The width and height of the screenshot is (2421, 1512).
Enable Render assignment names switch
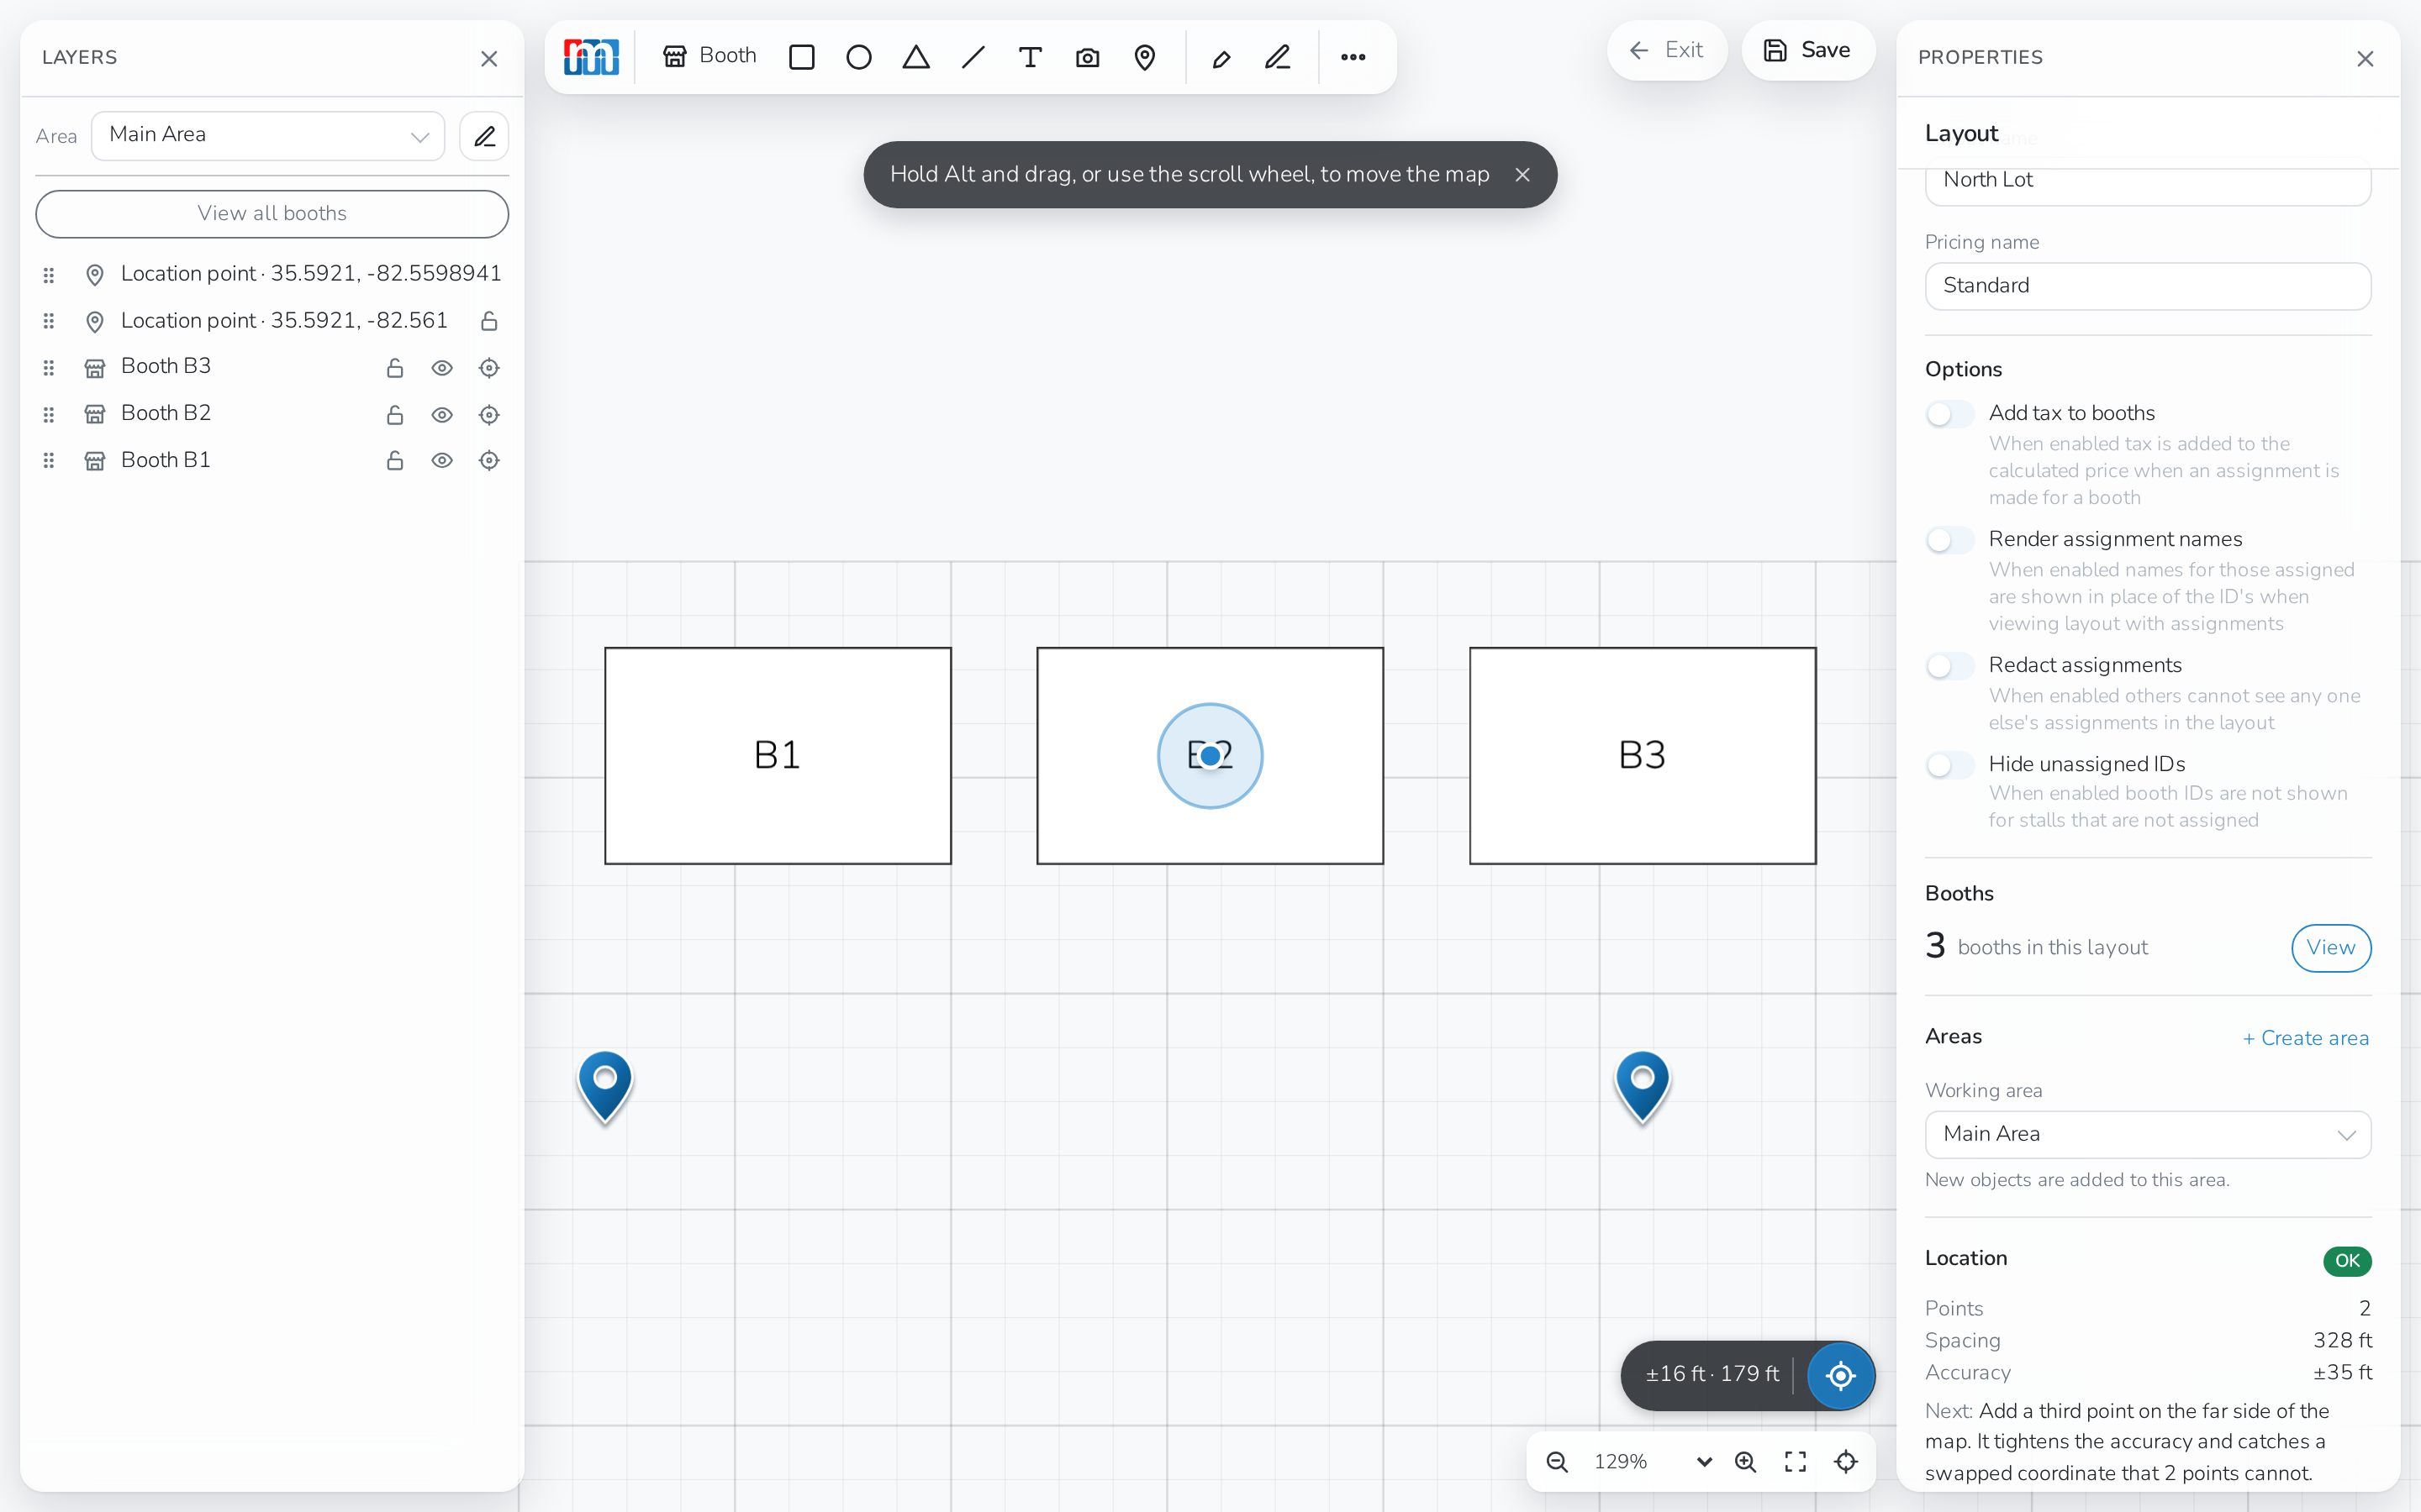[1949, 540]
